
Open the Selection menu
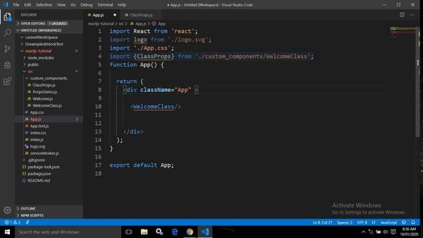pos(44,5)
